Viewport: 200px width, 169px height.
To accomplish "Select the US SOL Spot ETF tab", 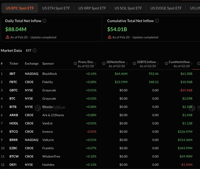I will point(128,8).
